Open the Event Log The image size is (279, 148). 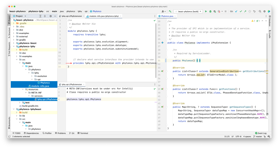coord(261,133)
